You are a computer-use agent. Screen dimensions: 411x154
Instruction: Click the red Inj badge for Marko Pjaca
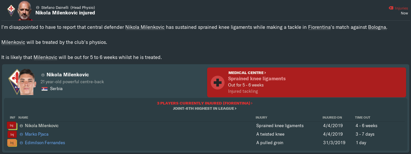point(12,134)
